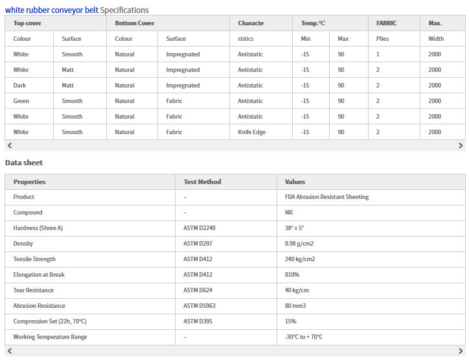Viewport: 469px width, 361px height.
Task: Select the Bottom Cover column header
Action: point(134,23)
